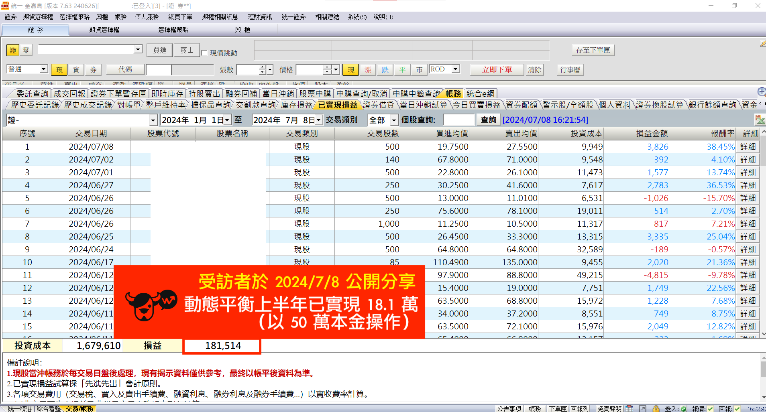Select the 現 cash trade toggle beside 普通
766x412 pixels.
(x=59, y=70)
